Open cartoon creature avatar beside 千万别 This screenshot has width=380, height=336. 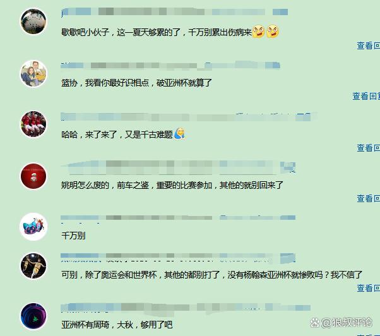pyautogui.click(x=33, y=227)
